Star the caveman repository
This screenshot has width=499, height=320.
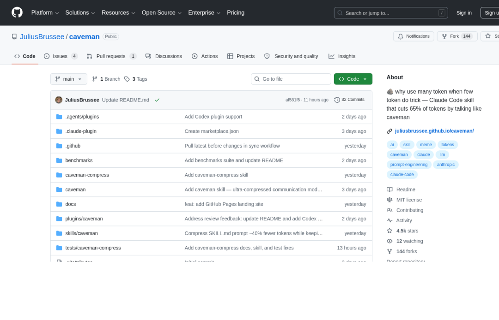(x=487, y=36)
